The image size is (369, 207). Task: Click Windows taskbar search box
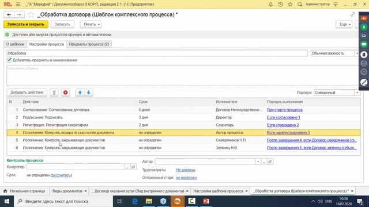tap(63, 201)
